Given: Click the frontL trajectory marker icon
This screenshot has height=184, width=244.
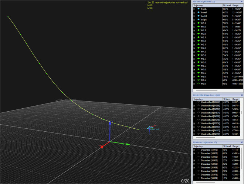Looking at the screenshot, I should coord(198,9).
